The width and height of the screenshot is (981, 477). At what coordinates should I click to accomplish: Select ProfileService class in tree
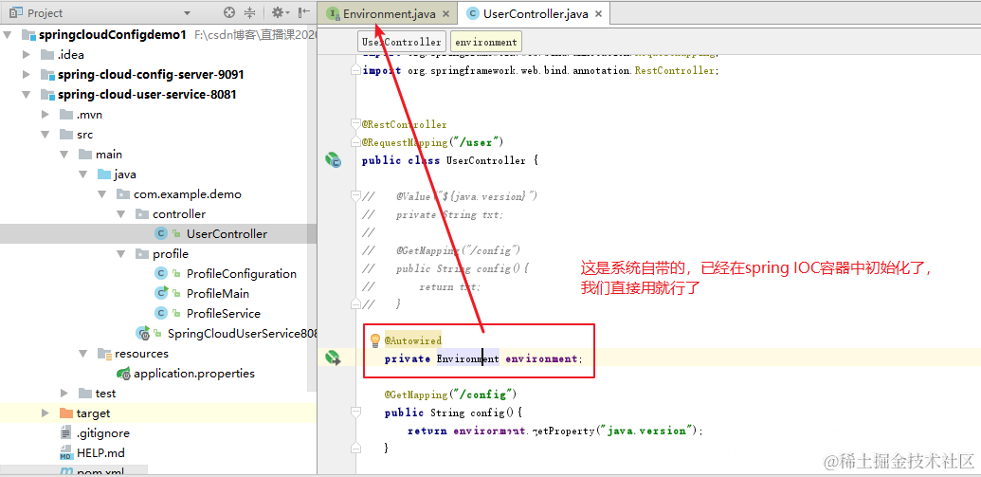point(224,314)
